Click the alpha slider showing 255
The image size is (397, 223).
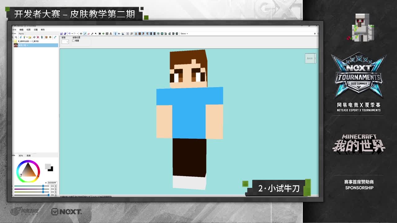point(32,195)
